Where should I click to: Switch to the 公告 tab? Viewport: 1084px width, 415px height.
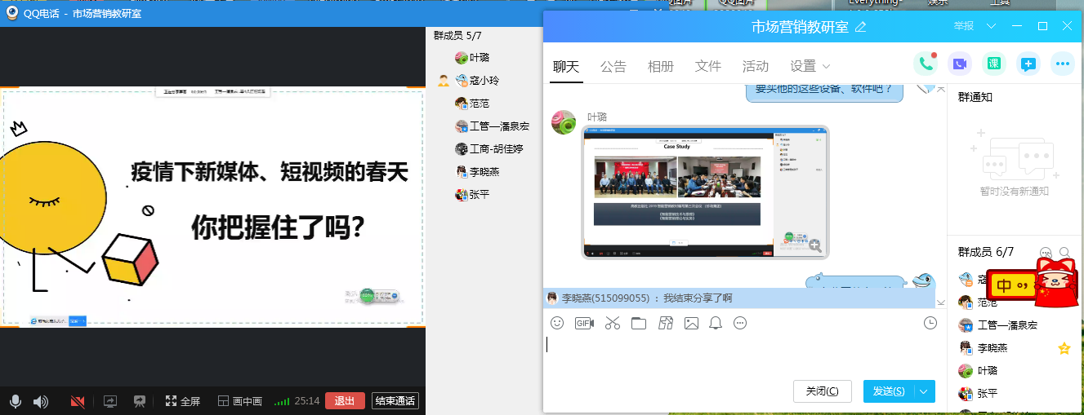(613, 66)
